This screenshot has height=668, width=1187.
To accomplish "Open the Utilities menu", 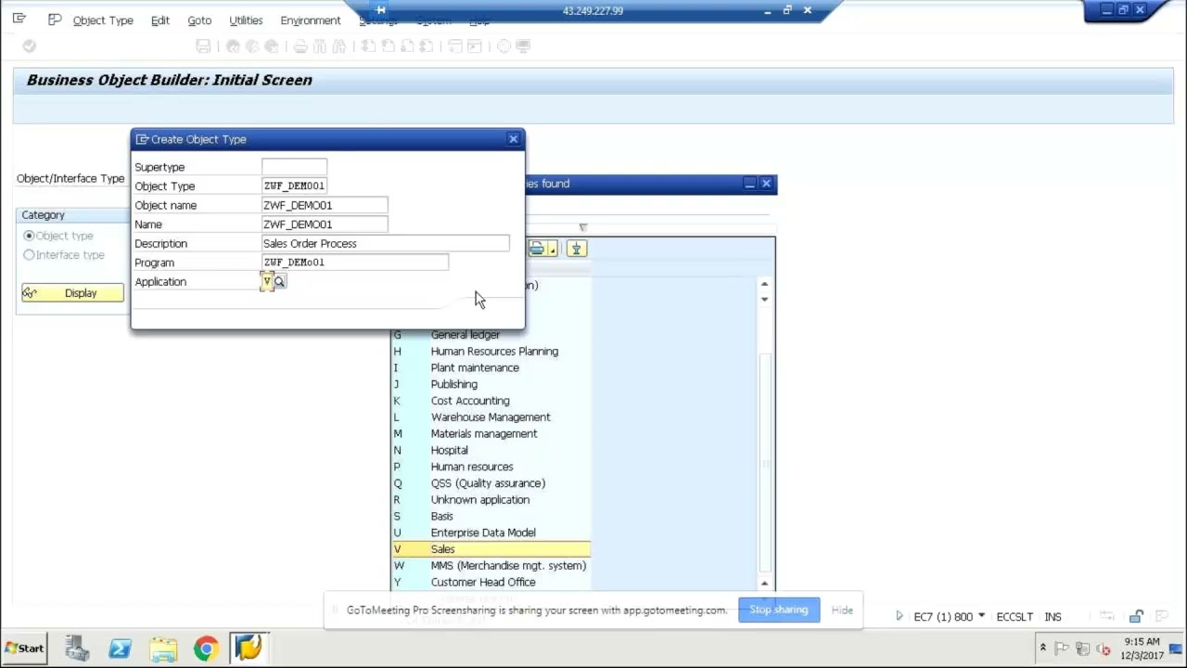I will click(x=246, y=20).
